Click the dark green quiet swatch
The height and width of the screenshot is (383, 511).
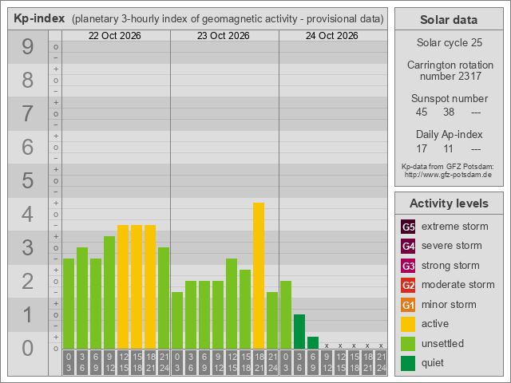[408, 364]
